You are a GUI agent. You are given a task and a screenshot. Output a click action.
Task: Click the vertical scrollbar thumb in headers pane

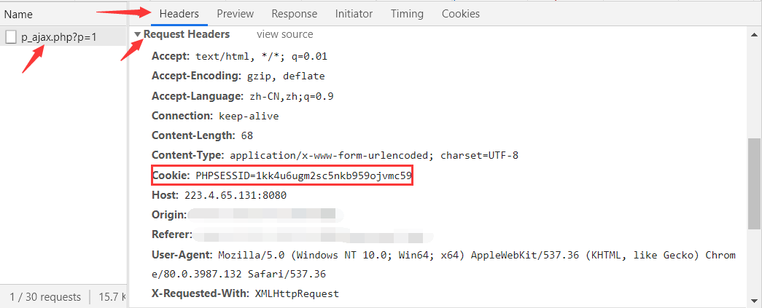[755, 182]
